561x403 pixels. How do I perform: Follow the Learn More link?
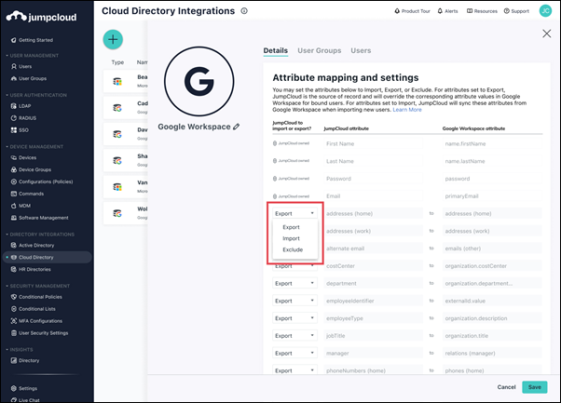tap(407, 110)
